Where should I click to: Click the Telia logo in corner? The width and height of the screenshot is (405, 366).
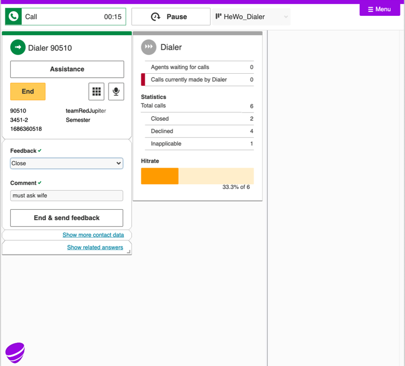pyautogui.click(x=15, y=352)
